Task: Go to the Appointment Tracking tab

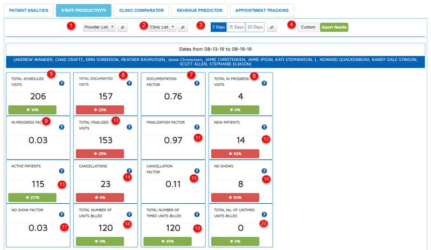Action: (262, 10)
